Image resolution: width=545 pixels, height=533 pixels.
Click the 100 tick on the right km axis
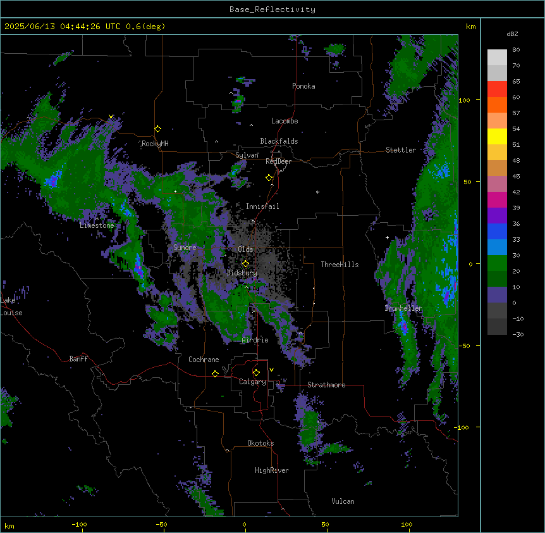tap(464, 100)
